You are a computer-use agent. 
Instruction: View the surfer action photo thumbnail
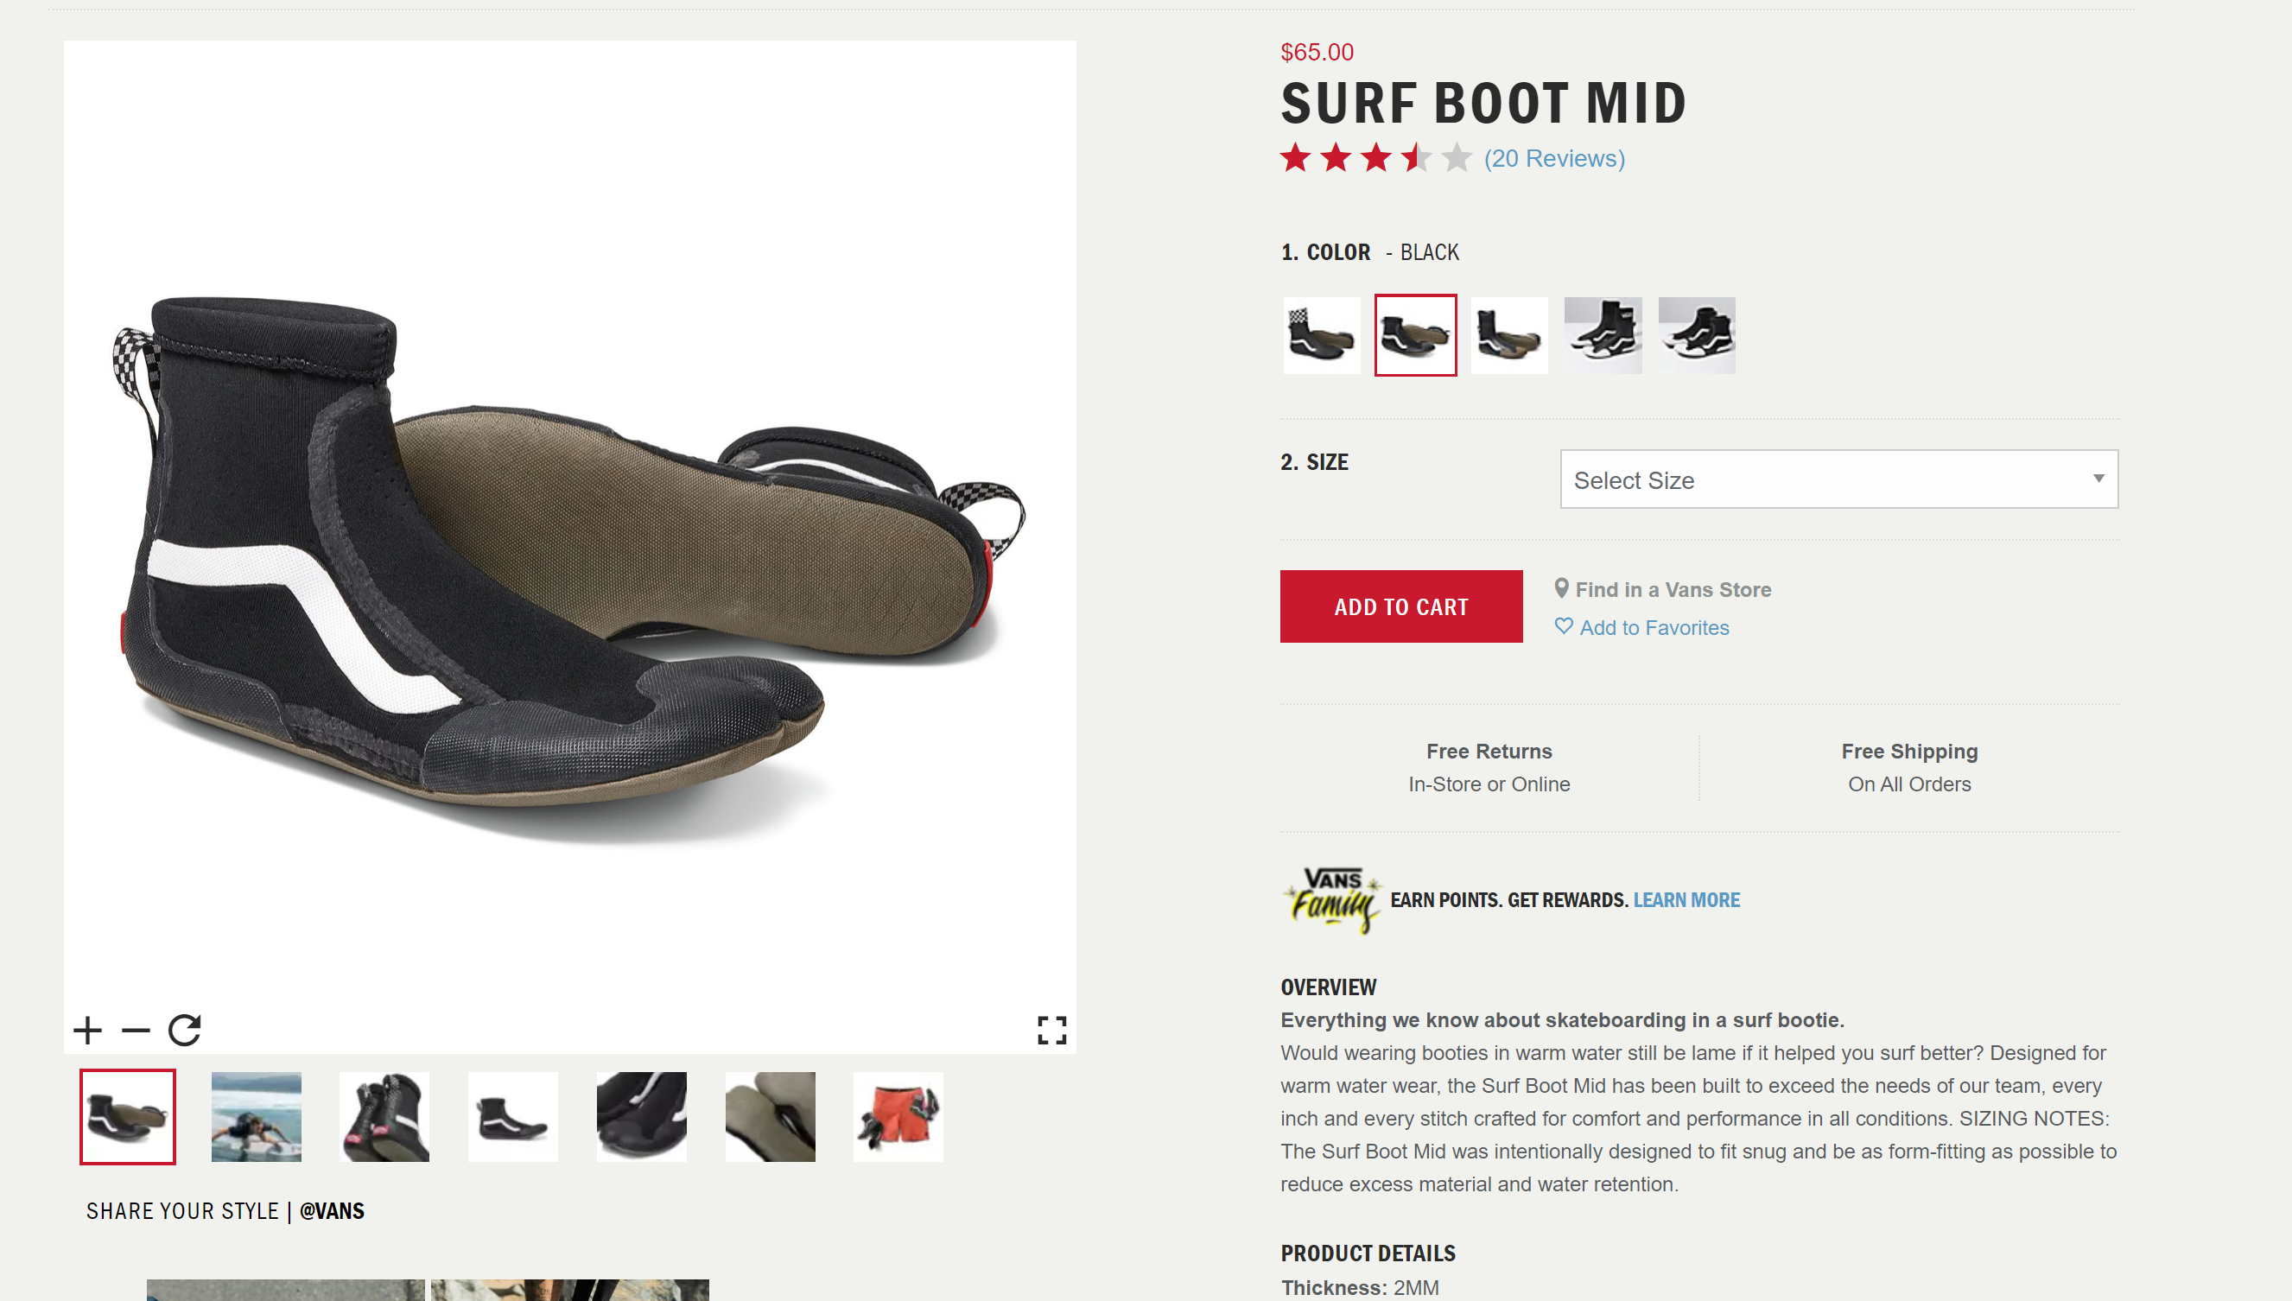point(257,1117)
